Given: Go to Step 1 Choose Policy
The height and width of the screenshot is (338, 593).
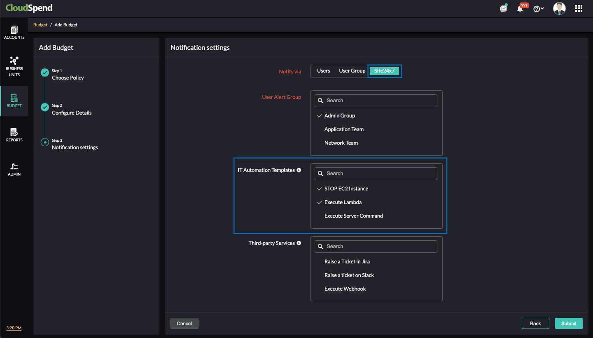Looking at the screenshot, I should pyautogui.click(x=68, y=78).
